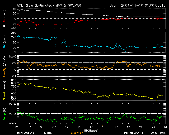
Task: Click the 'caution:' label at the bottom
Action: 48,133
